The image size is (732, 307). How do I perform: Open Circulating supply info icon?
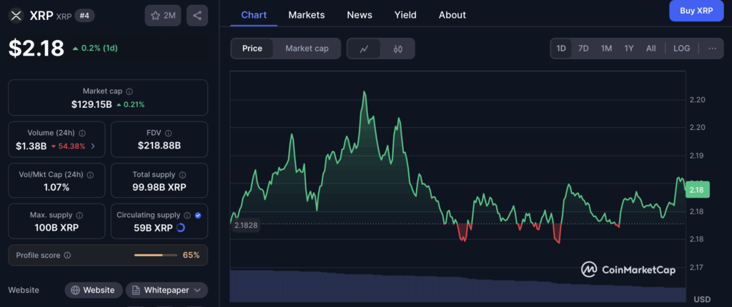click(x=187, y=216)
